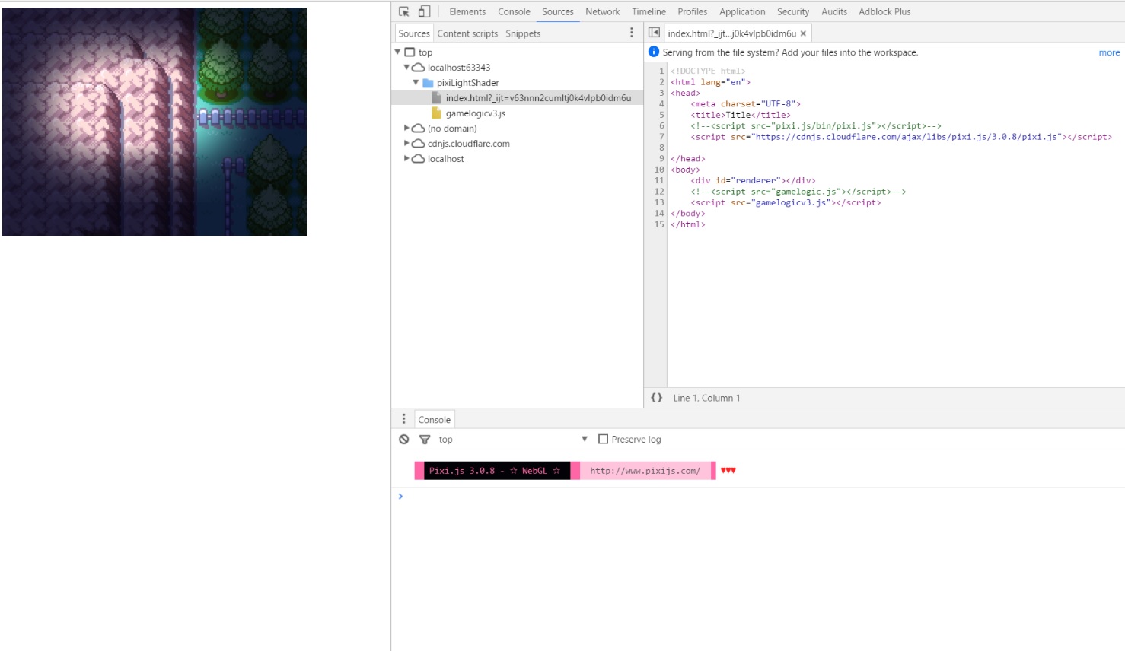
Task: Click the 'Line 1, Column 1' status text
Action: (706, 398)
